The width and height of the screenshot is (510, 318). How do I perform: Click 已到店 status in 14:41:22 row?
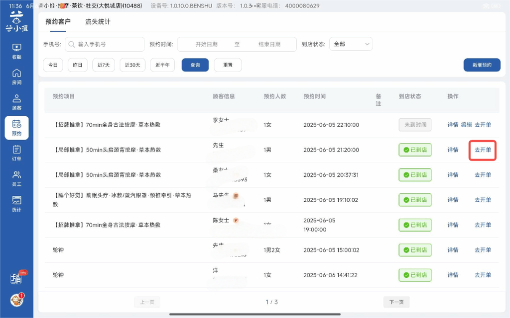tap(415, 275)
